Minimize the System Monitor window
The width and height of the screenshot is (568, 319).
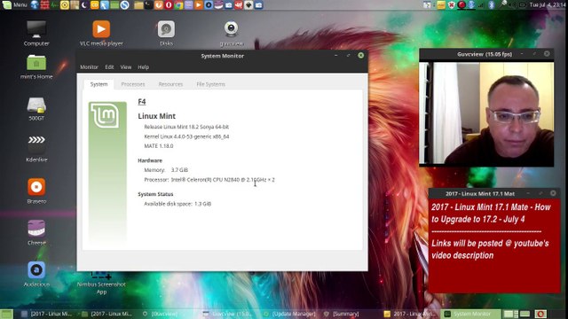(336, 55)
